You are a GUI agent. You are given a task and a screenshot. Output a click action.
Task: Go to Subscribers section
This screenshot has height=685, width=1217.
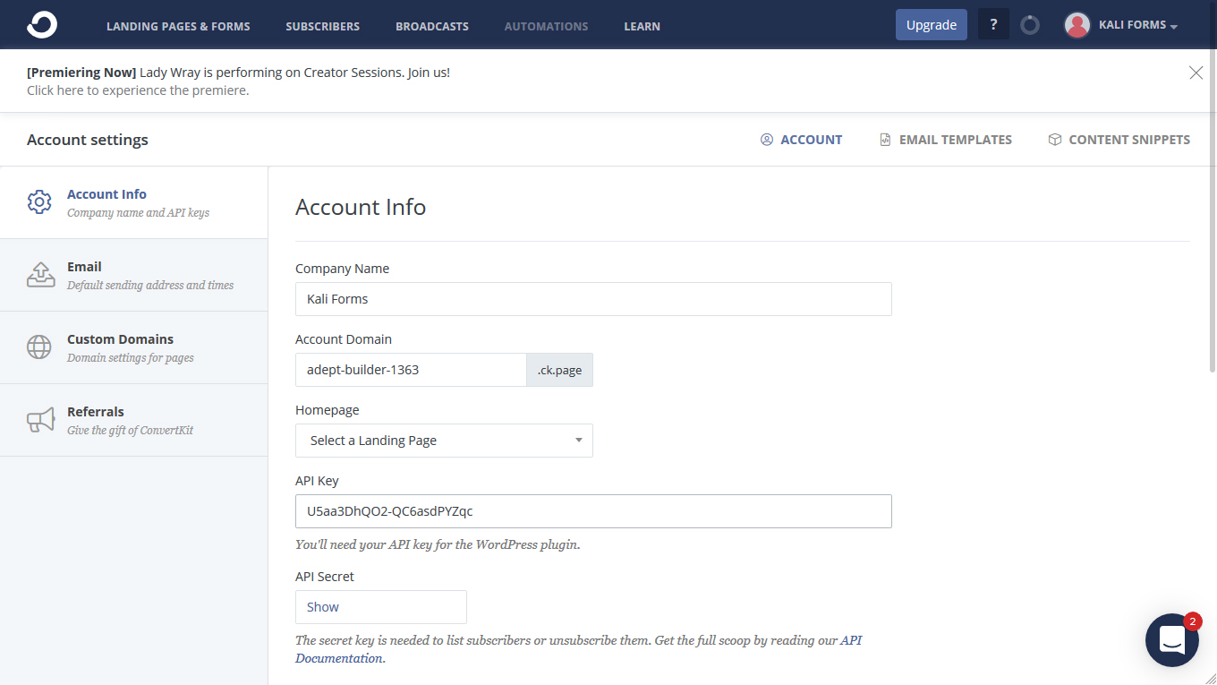323,26
